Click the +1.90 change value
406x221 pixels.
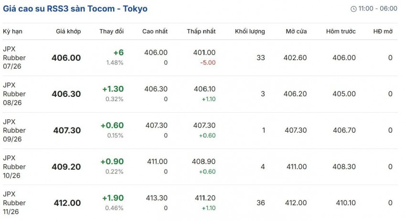coord(113,198)
